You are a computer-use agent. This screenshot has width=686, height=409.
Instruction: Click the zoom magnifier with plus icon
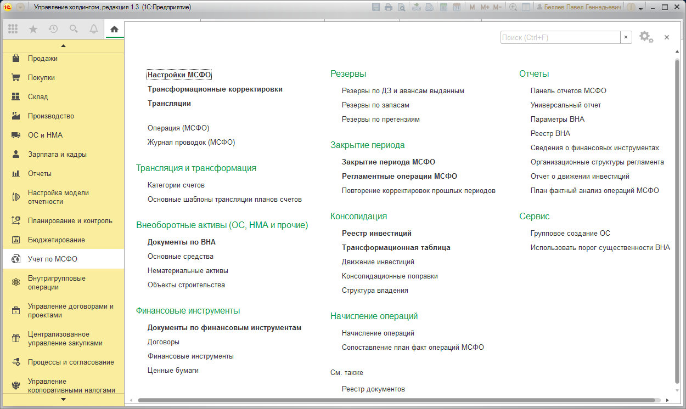(x=513, y=8)
